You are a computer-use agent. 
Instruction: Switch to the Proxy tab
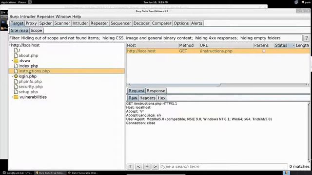(x=31, y=23)
